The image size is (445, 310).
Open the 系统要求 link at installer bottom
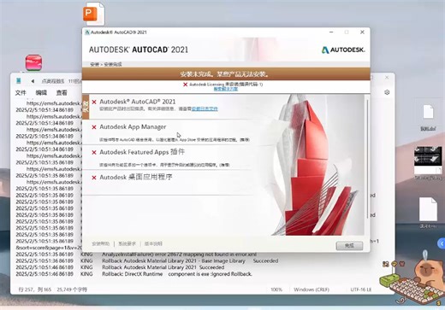pyautogui.click(x=128, y=243)
